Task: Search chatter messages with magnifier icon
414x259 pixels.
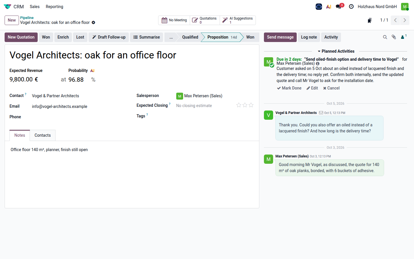Action: pyautogui.click(x=385, y=37)
